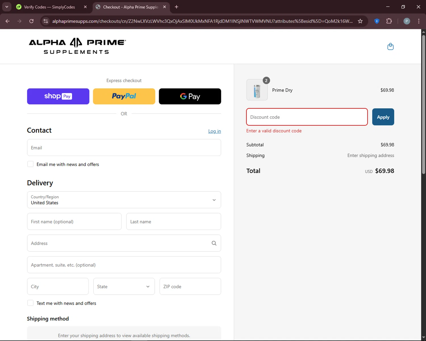This screenshot has height=341, width=426.
Task: Click the browser back arrow
Action: (x=8, y=21)
